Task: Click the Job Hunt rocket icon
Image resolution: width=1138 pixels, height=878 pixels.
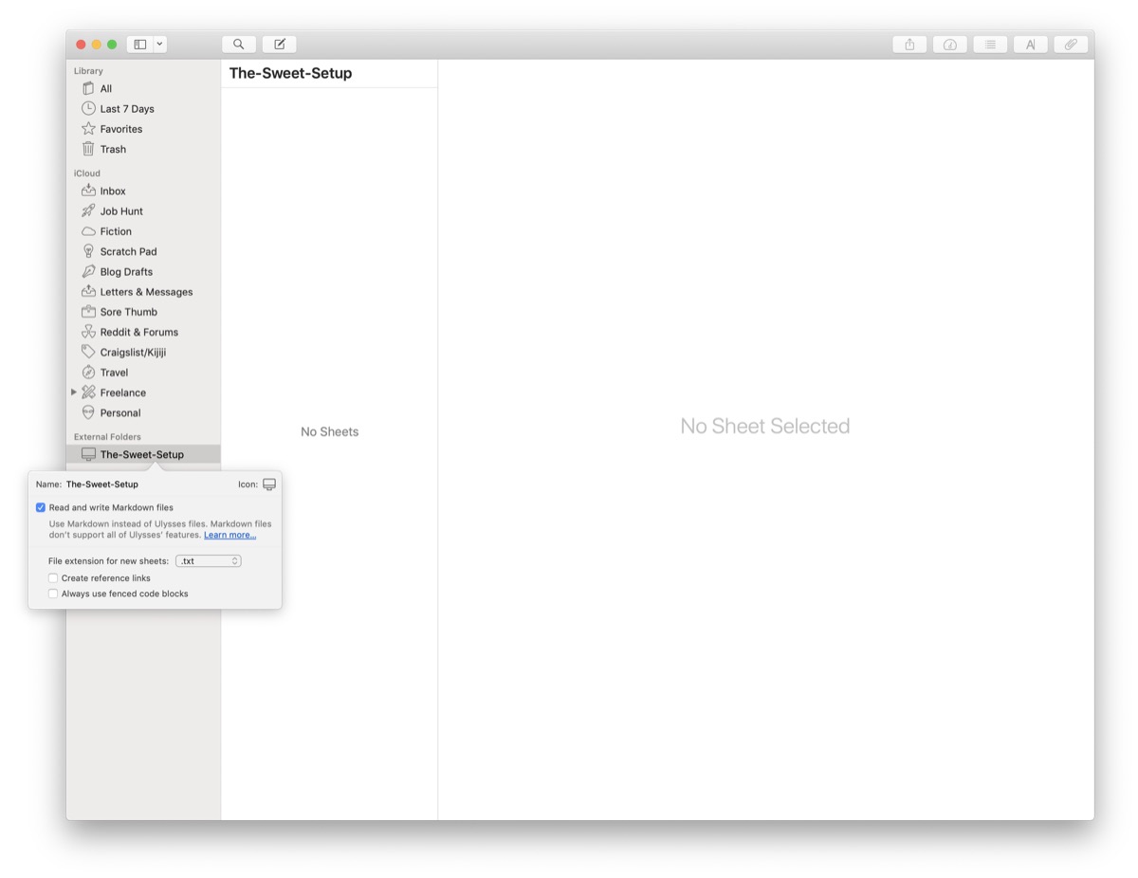Action: [88, 210]
